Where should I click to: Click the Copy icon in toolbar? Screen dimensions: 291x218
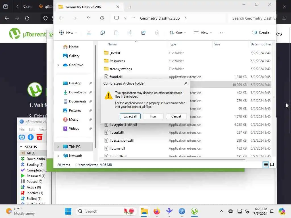102,33
